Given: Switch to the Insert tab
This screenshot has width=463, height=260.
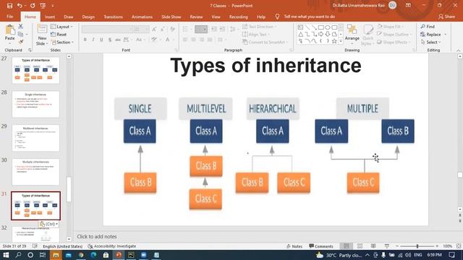Looking at the screenshot, I should pyautogui.click(x=50, y=17).
